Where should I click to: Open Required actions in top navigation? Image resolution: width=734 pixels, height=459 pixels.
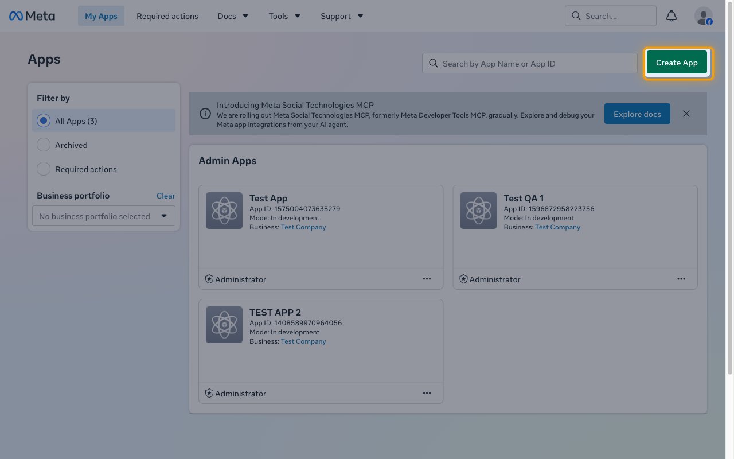167,16
